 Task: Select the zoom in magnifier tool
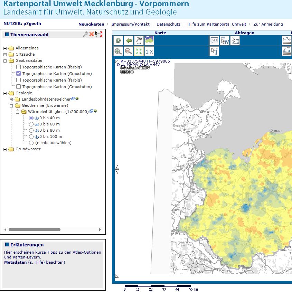tap(118, 51)
